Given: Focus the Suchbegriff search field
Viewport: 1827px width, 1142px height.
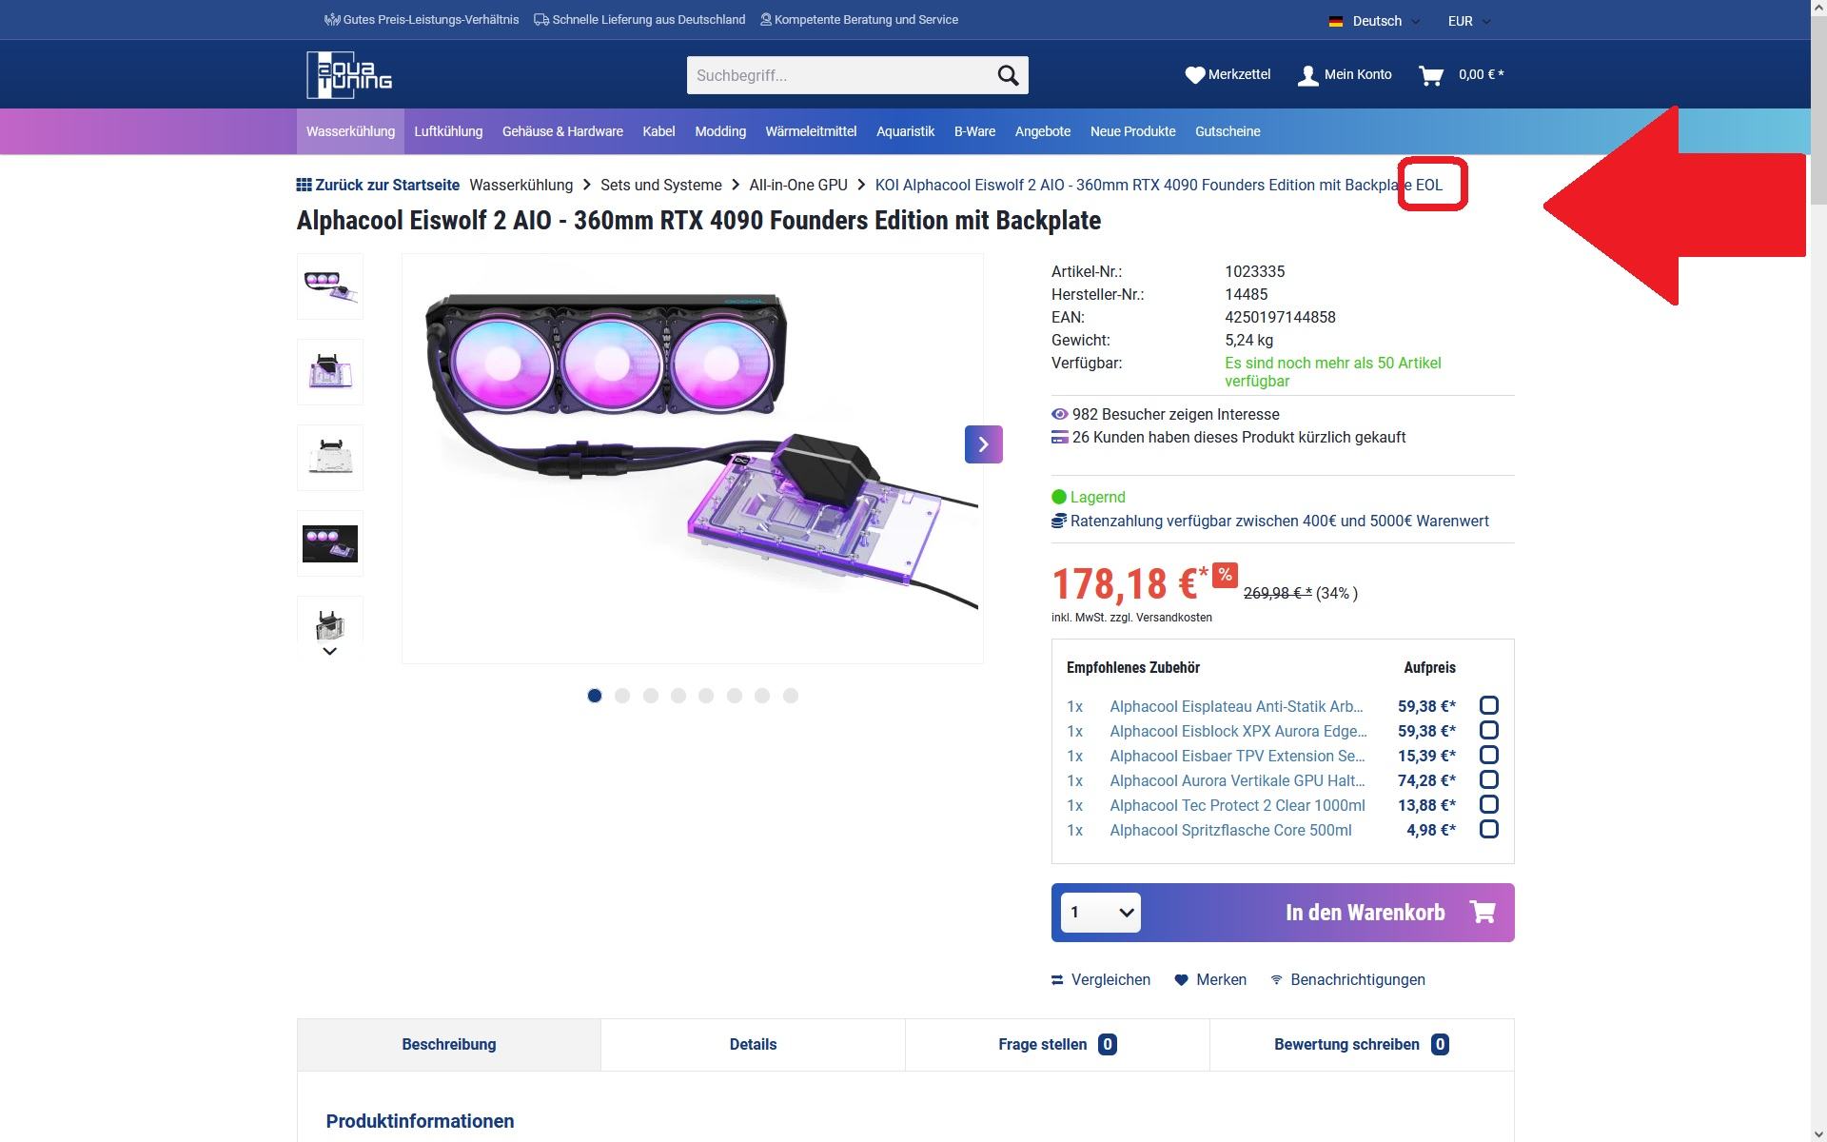Looking at the screenshot, I should [837, 75].
